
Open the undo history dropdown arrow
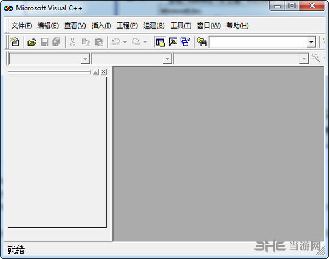(125, 42)
